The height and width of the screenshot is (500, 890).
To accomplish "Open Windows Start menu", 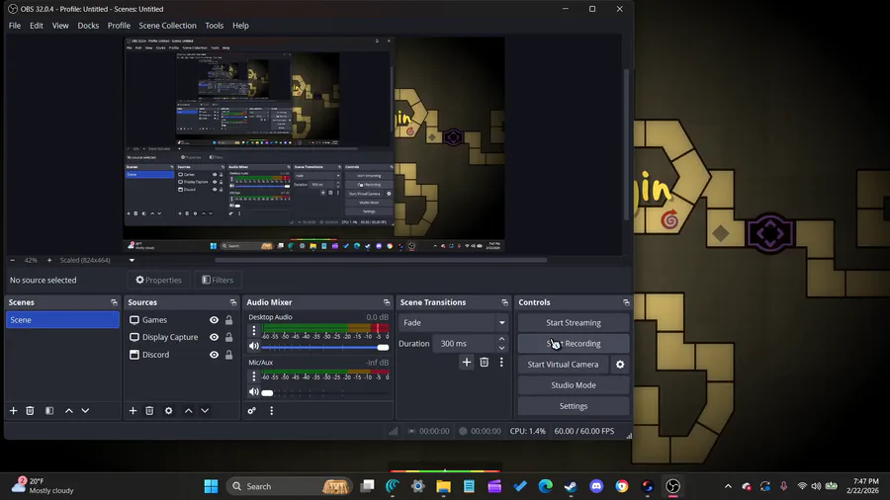I will click(x=212, y=486).
